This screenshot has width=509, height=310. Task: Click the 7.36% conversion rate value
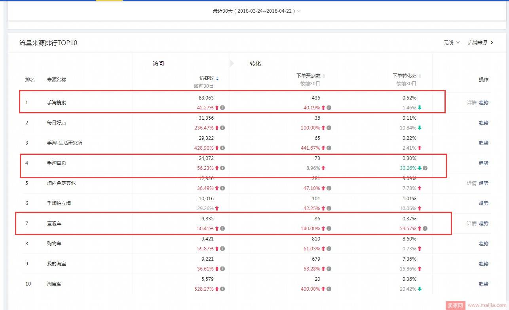click(x=409, y=259)
